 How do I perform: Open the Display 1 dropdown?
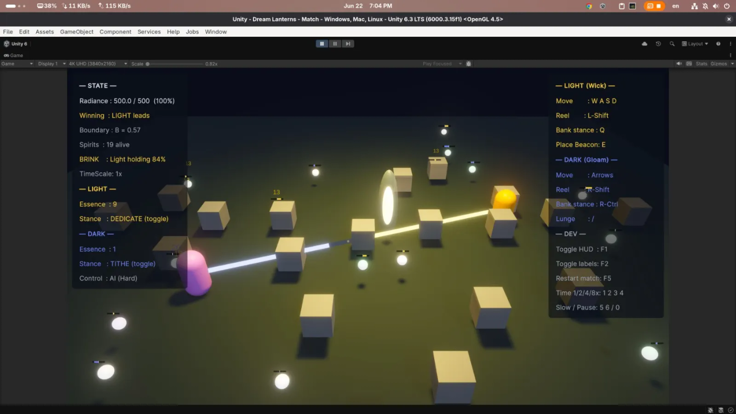point(52,64)
